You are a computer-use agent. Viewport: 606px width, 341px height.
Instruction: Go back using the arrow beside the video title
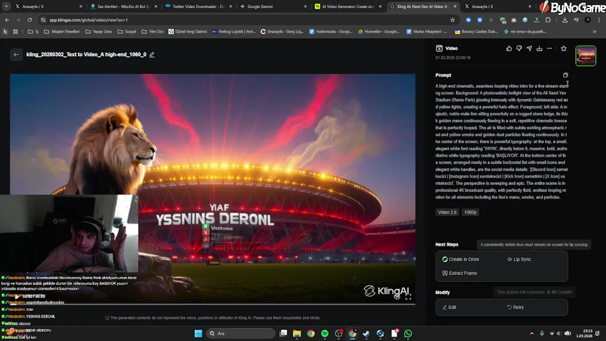[x=16, y=54]
